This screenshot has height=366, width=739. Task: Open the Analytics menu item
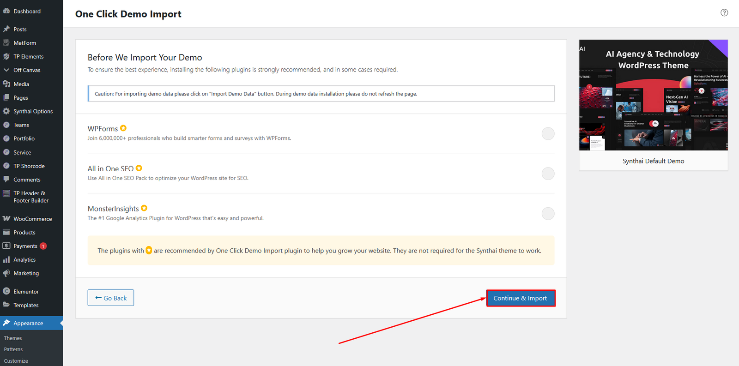click(31, 260)
